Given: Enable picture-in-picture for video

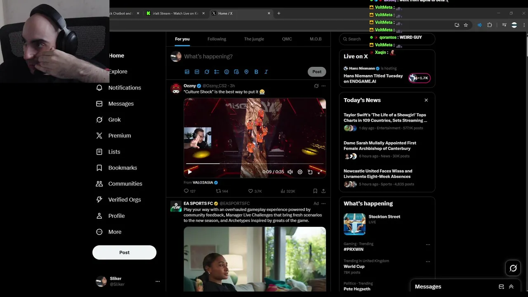Looking at the screenshot, I should [x=310, y=172].
